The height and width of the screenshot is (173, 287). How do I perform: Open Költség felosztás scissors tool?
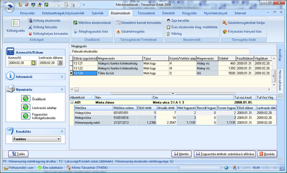[43, 27]
